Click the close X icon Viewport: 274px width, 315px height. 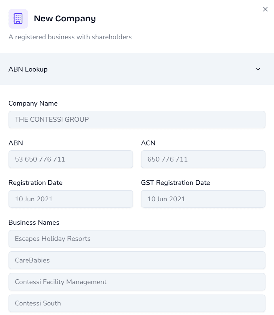(265, 9)
